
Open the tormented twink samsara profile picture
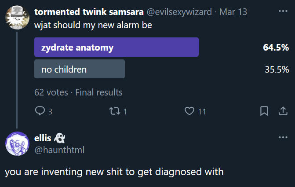point(17,16)
